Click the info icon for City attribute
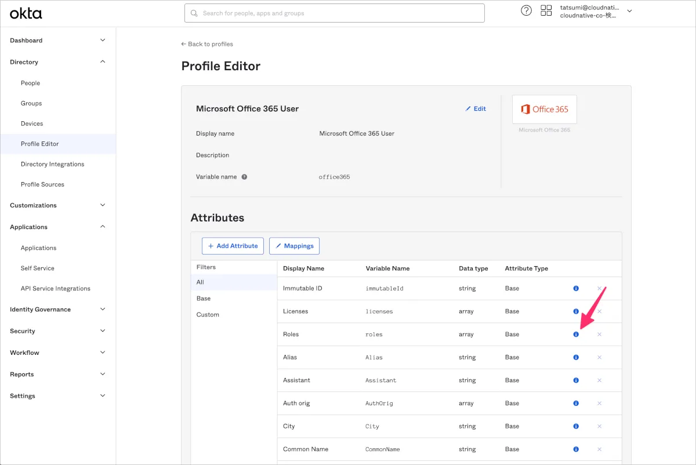This screenshot has height=465, width=696. 576,426
